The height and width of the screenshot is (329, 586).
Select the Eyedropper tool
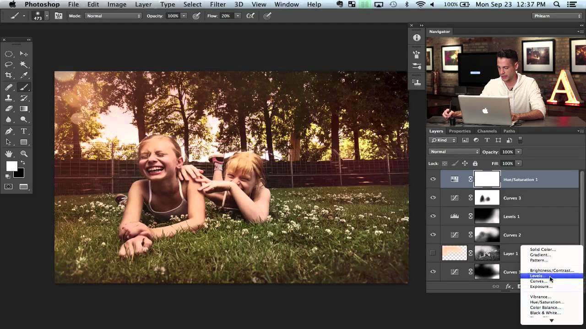24,75
